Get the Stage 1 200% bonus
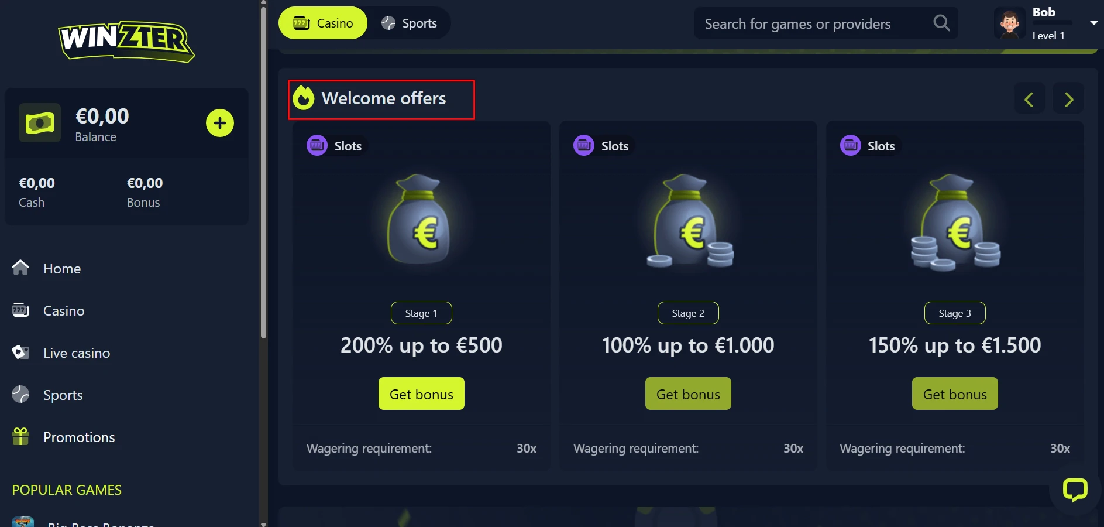Screen dimensions: 1104x527 [x=421, y=394]
